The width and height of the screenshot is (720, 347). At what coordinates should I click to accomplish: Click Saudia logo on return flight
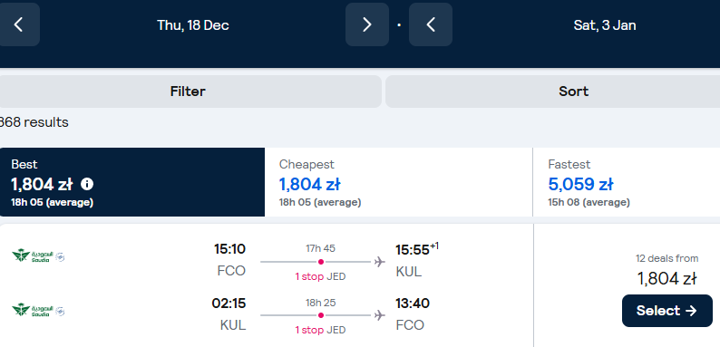(38, 311)
